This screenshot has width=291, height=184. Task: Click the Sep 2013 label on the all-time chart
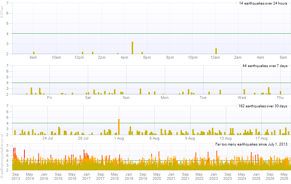(x=16, y=176)
